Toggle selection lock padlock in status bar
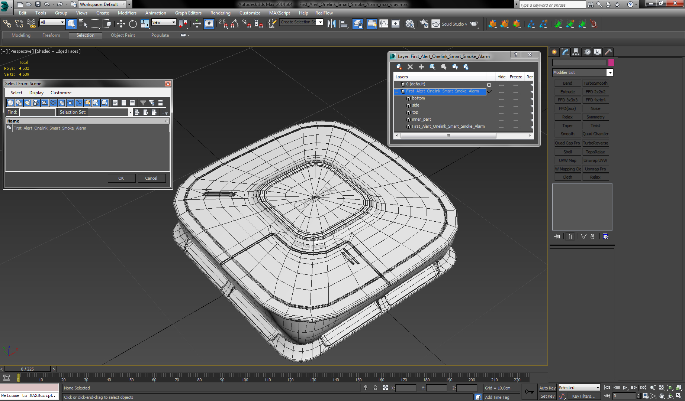685x401 pixels. [x=375, y=388]
